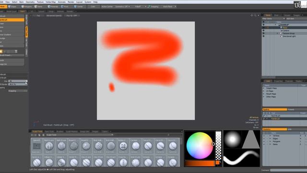Click the Advanced OpenGL viewport button
307x173 pixels.
click(54, 15)
